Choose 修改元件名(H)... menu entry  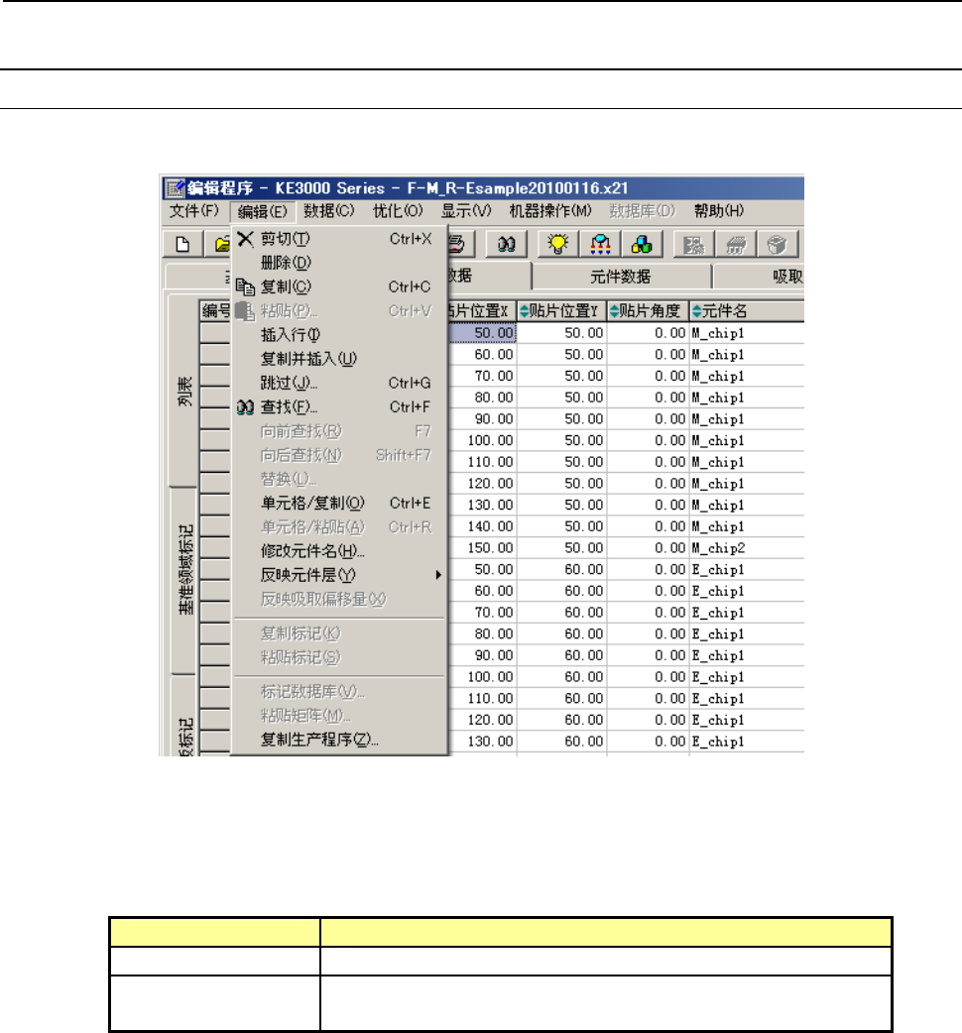[340, 551]
